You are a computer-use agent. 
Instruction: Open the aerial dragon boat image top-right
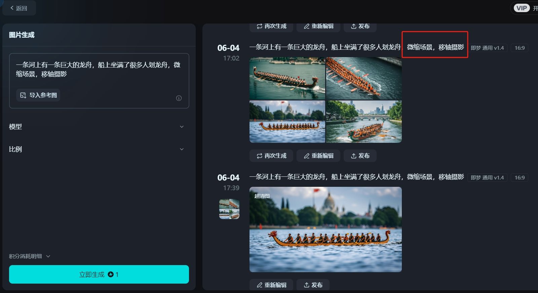[364, 78]
